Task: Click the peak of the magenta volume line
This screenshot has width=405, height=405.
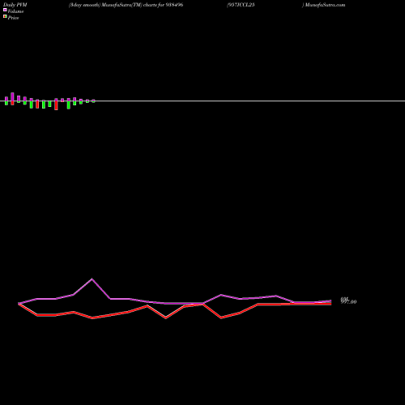Action: click(x=92, y=279)
